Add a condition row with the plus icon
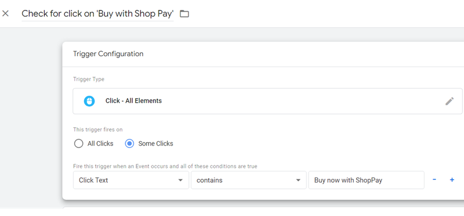 click(x=452, y=179)
